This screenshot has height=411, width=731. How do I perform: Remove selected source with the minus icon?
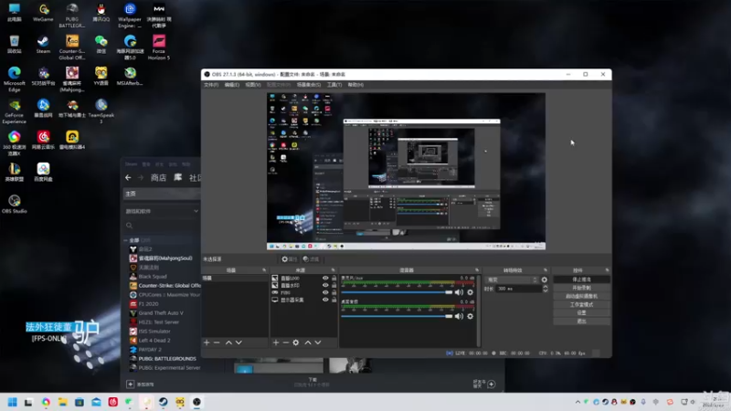click(x=285, y=342)
